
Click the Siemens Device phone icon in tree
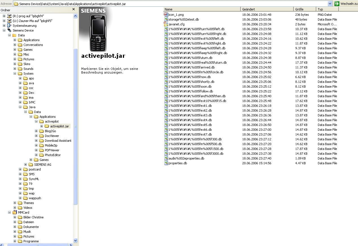tap(9, 30)
